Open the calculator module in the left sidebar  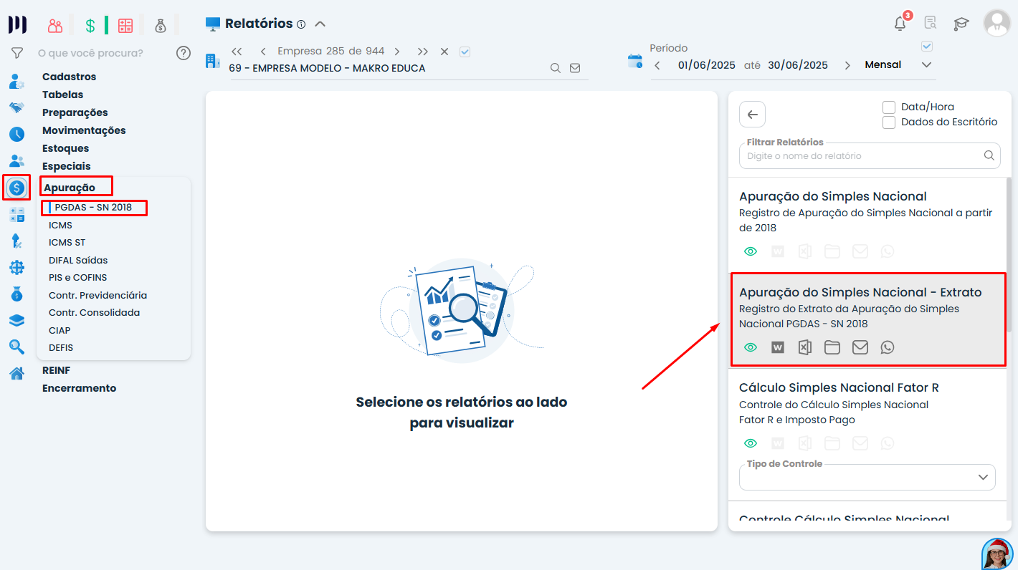pos(16,213)
